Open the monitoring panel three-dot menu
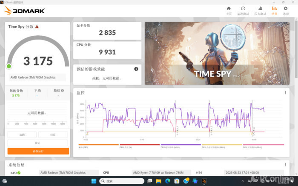Screen dimensions: 298x186 [x=286, y=92]
